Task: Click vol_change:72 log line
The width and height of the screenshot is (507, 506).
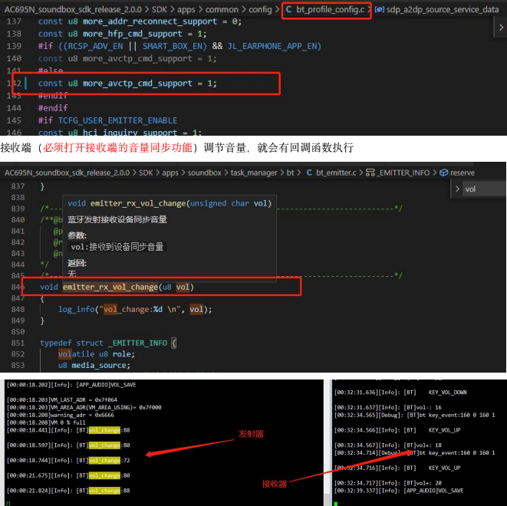Action: click(x=68, y=461)
